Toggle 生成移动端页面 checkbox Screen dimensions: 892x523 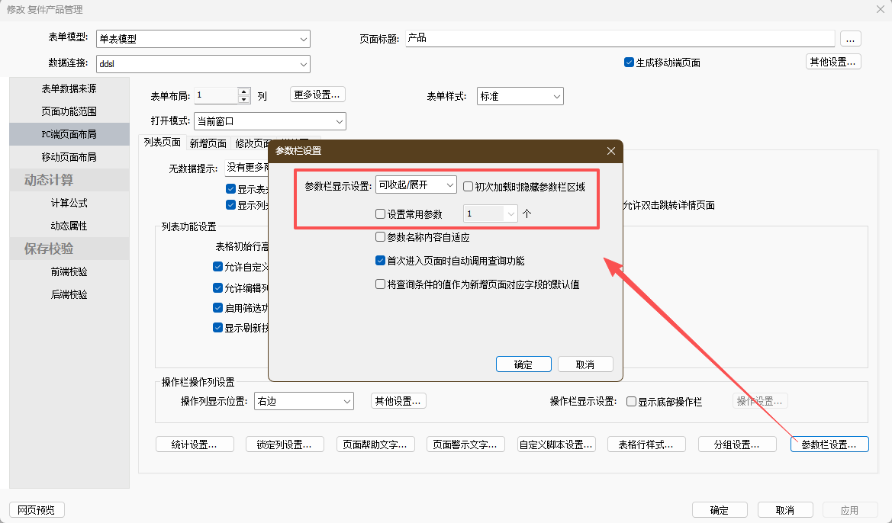click(x=629, y=63)
